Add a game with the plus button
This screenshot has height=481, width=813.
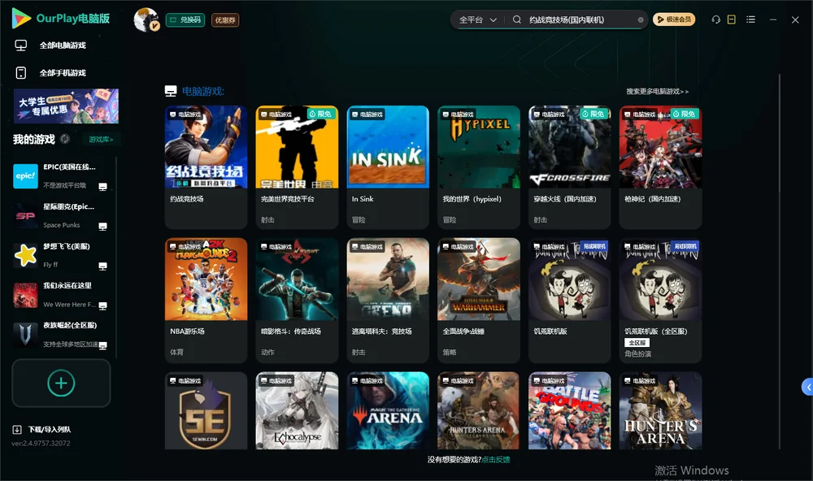click(61, 383)
